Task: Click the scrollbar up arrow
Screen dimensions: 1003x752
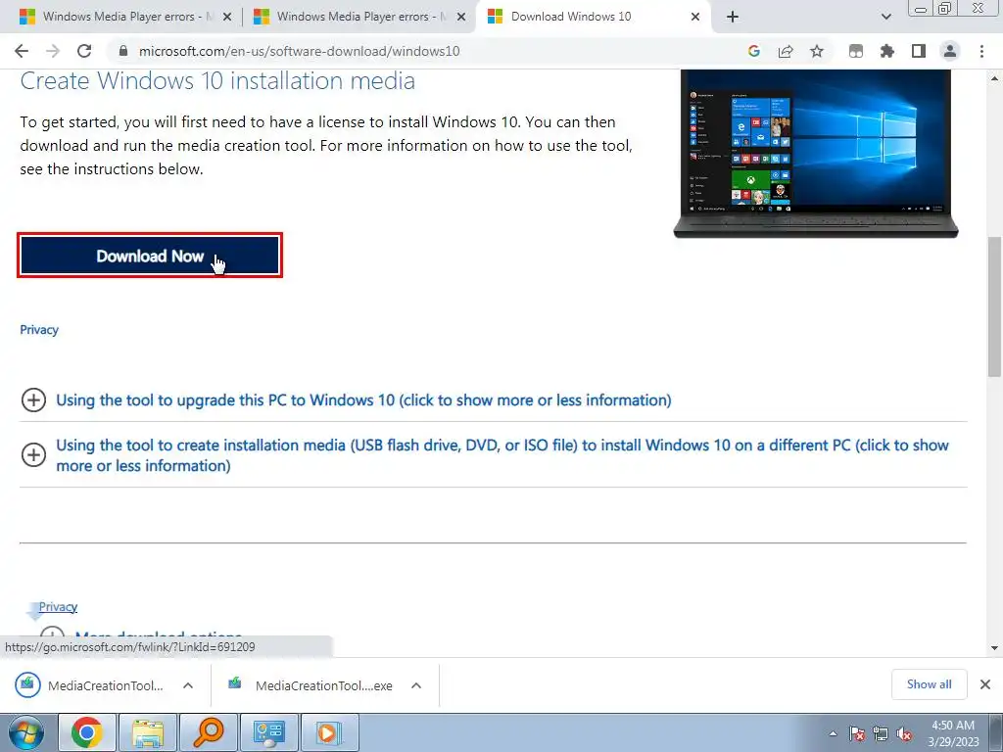Action: pos(995,78)
